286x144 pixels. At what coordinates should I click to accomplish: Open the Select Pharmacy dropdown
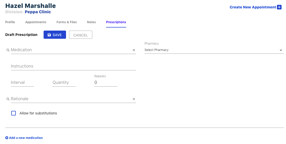tap(212, 50)
